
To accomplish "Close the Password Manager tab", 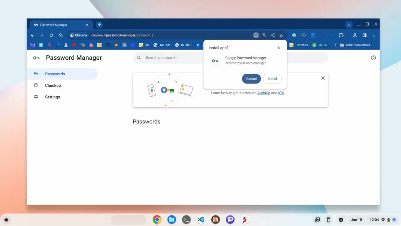I will (x=87, y=25).
